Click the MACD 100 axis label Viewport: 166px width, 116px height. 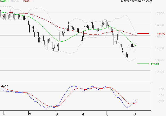[161, 89]
